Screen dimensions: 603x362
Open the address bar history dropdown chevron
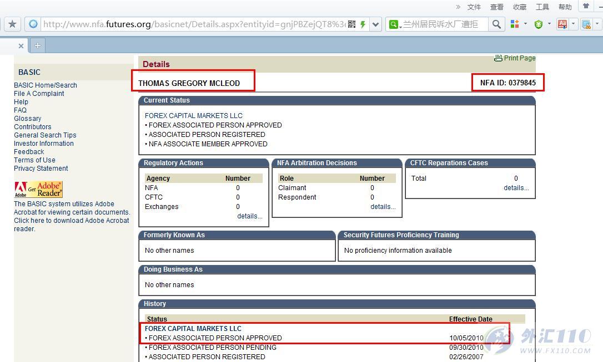376,24
